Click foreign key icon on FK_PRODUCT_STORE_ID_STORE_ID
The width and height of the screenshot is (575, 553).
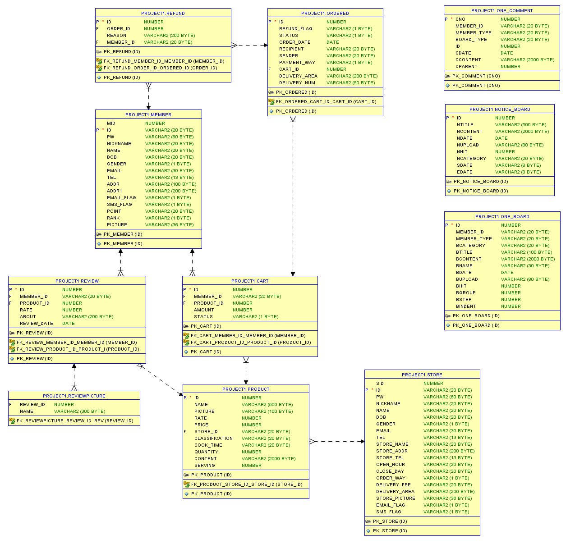pos(188,484)
